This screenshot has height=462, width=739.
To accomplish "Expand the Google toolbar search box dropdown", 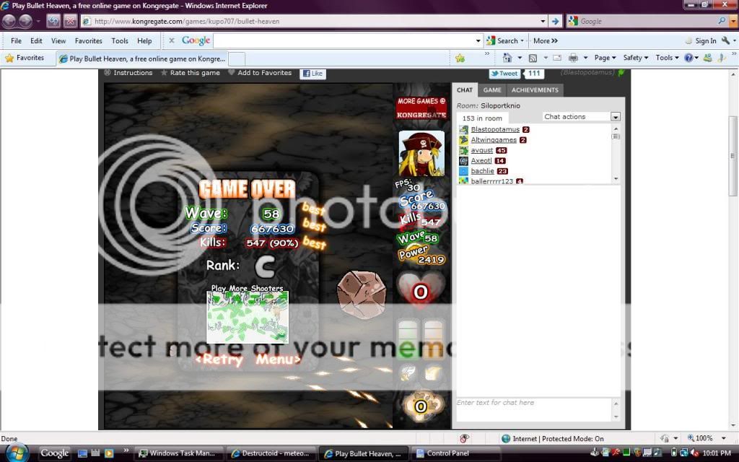I will 478,40.
